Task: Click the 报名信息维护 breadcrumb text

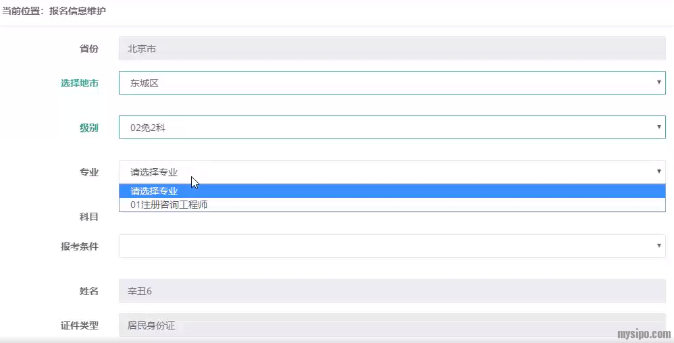Action: [x=78, y=11]
